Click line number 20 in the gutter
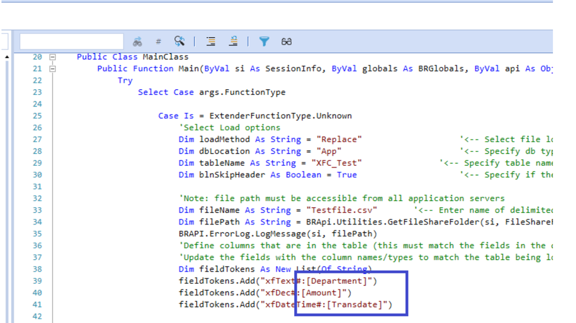The image size is (576, 323). (37, 57)
